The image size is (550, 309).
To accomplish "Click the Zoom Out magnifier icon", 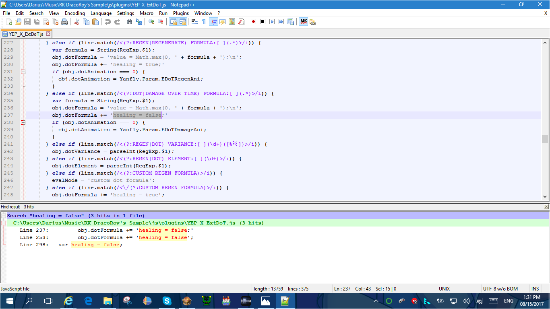I will pos(160,22).
